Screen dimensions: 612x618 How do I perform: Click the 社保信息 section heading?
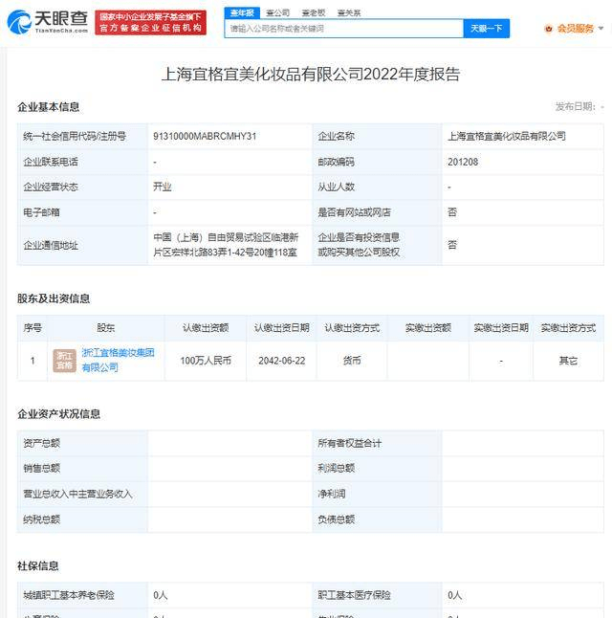38,565
